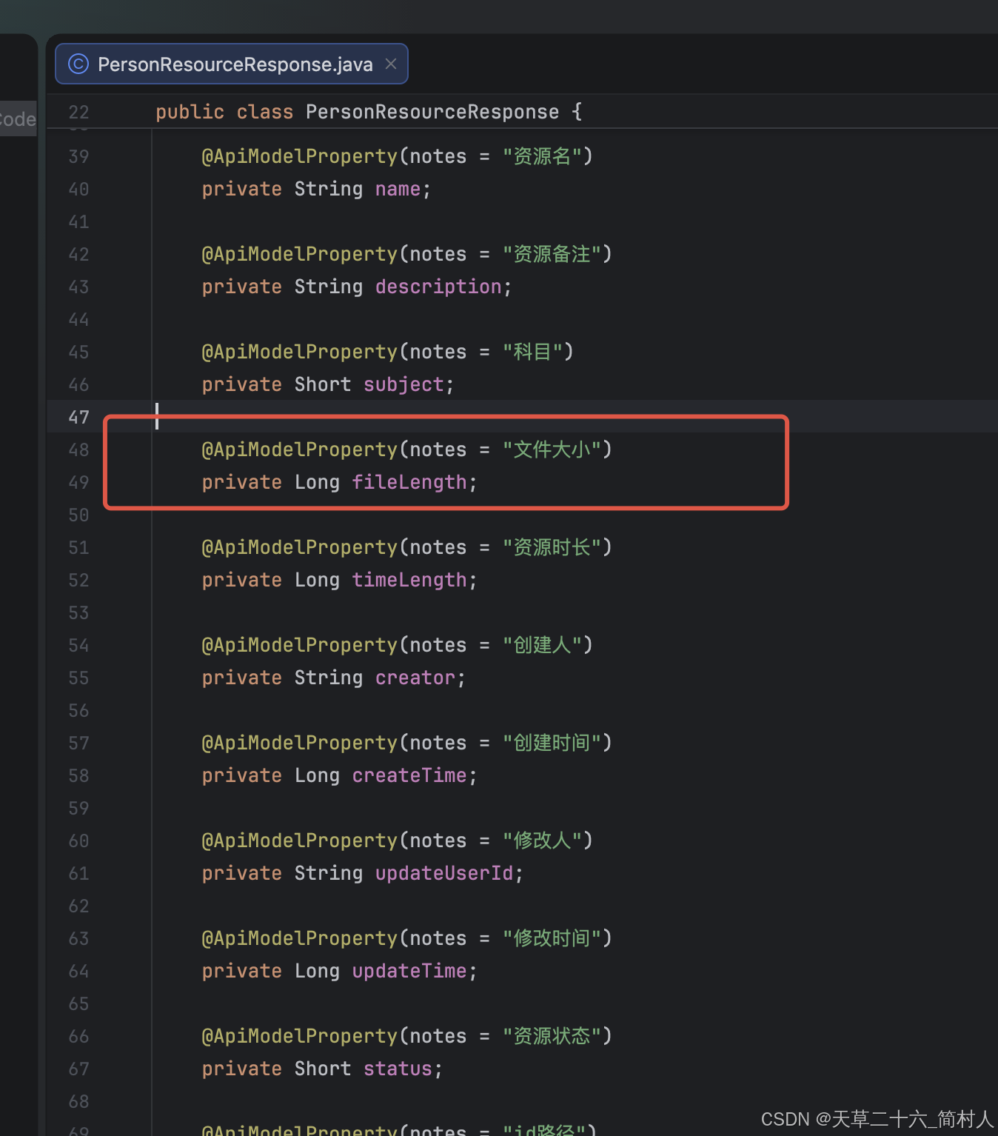Click 'description' field on line 43
The height and width of the screenshot is (1136, 998).
coord(438,287)
